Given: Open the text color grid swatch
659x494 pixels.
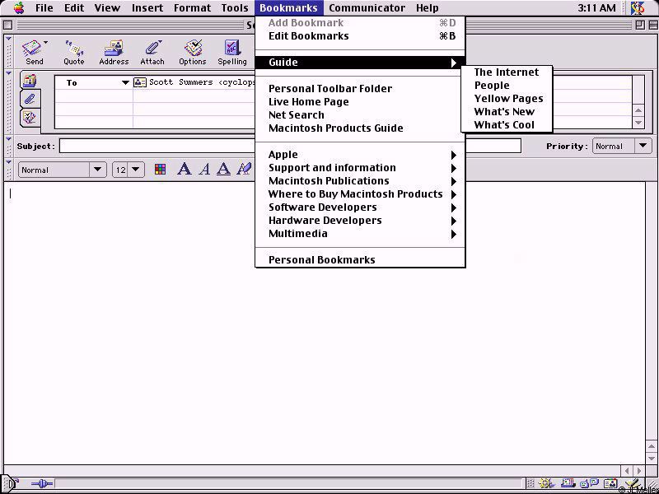Looking at the screenshot, I should click(160, 170).
